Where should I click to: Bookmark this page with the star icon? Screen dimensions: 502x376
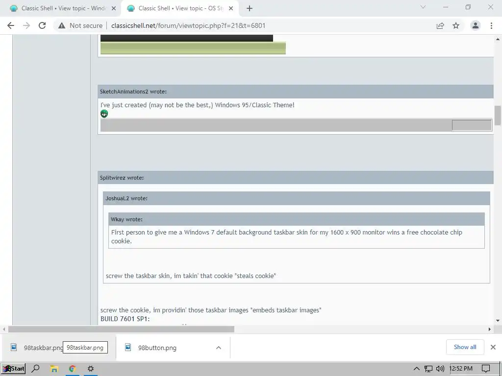(x=456, y=25)
